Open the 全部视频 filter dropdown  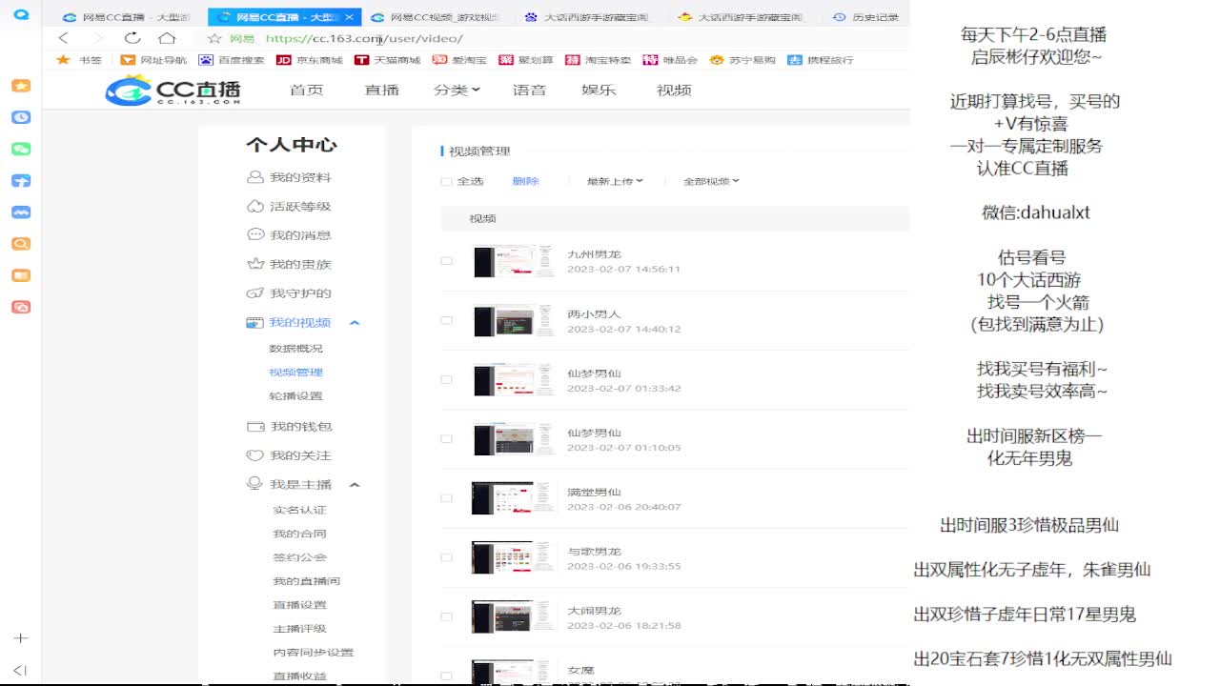(x=711, y=181)
